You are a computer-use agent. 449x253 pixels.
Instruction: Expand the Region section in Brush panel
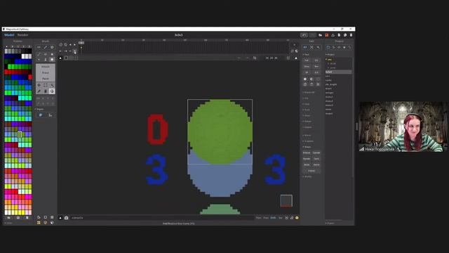(39, 110)
